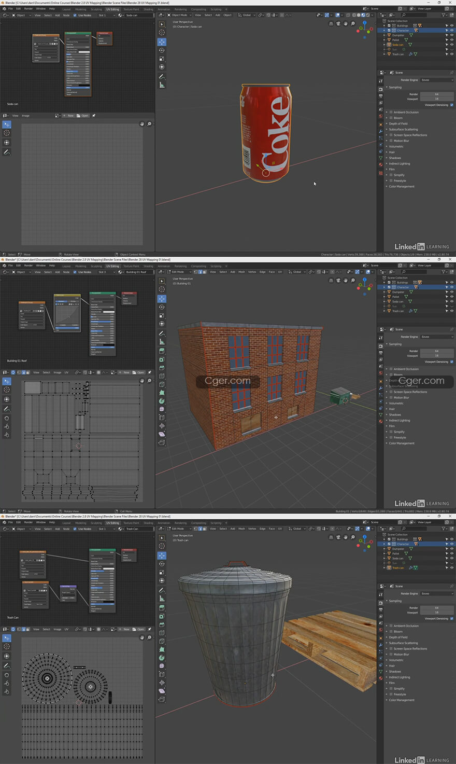Expand Film panel in trash can screenshot
Screen dimensions: 456x764
(391, 683)
